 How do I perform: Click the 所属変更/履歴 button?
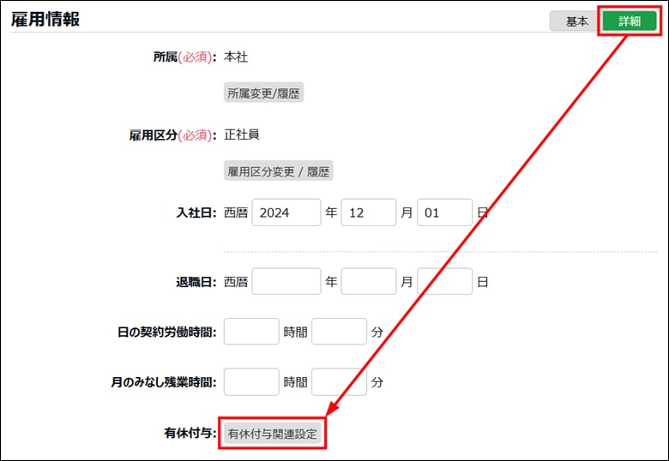264,93
